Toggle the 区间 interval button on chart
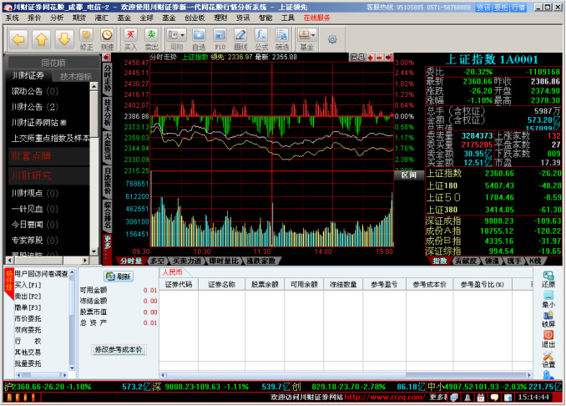The height and width of the screenshot is (406, 566). pos(407,175)
